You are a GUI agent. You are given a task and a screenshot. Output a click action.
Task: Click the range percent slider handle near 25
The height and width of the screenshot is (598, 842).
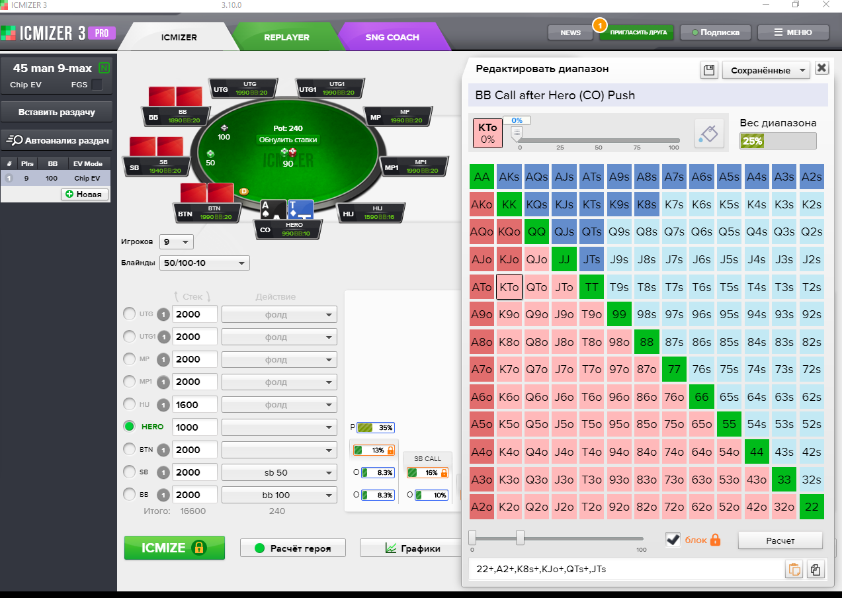[520, 537]
